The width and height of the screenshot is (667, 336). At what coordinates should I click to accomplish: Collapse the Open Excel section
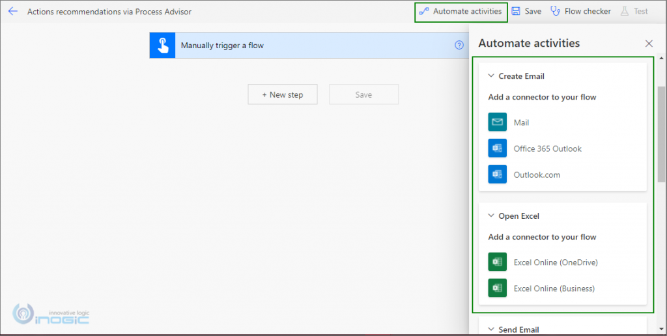[491, 216]
